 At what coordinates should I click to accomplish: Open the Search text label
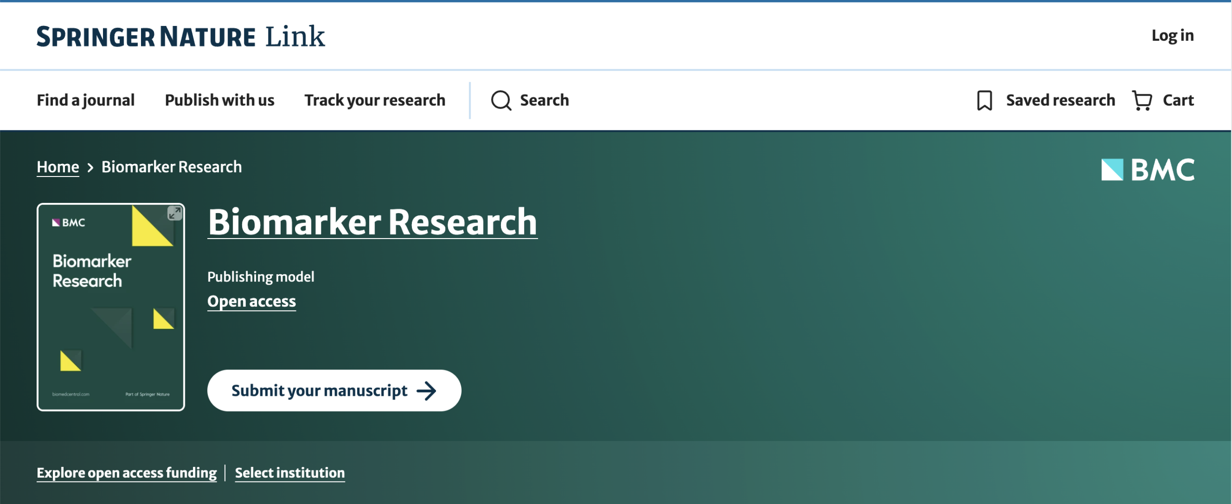pos(544,100)
